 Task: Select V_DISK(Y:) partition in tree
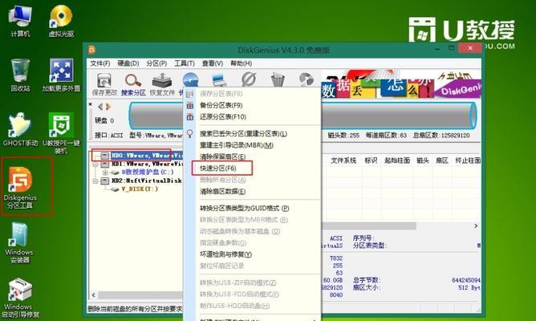(140, 189)
